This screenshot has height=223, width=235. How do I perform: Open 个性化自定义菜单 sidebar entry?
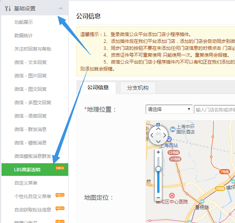click(33, 197)
